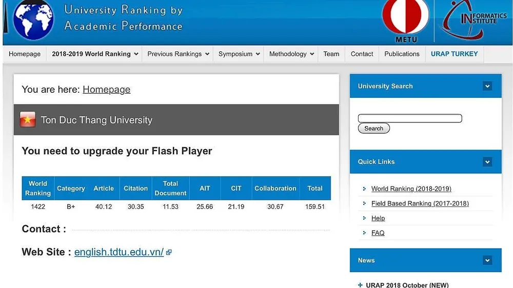Open Field Based Ranking (2017-2018) link
Image resolution: width=513 pixels, height=288 pixels.
420,203
